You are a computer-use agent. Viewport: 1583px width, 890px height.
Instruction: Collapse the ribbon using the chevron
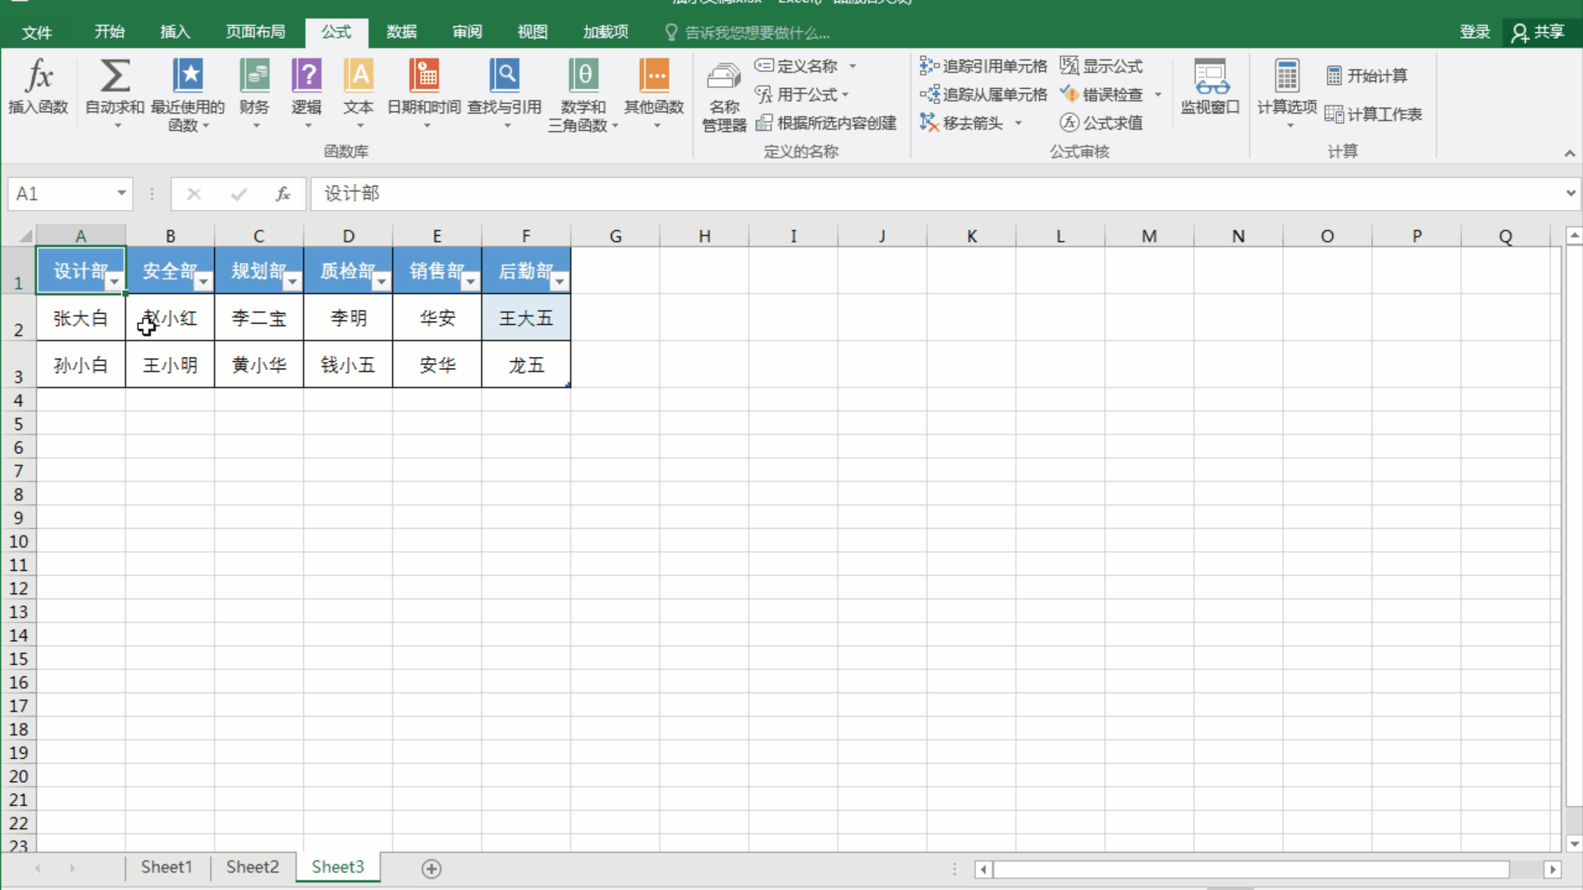point(1570,153)
